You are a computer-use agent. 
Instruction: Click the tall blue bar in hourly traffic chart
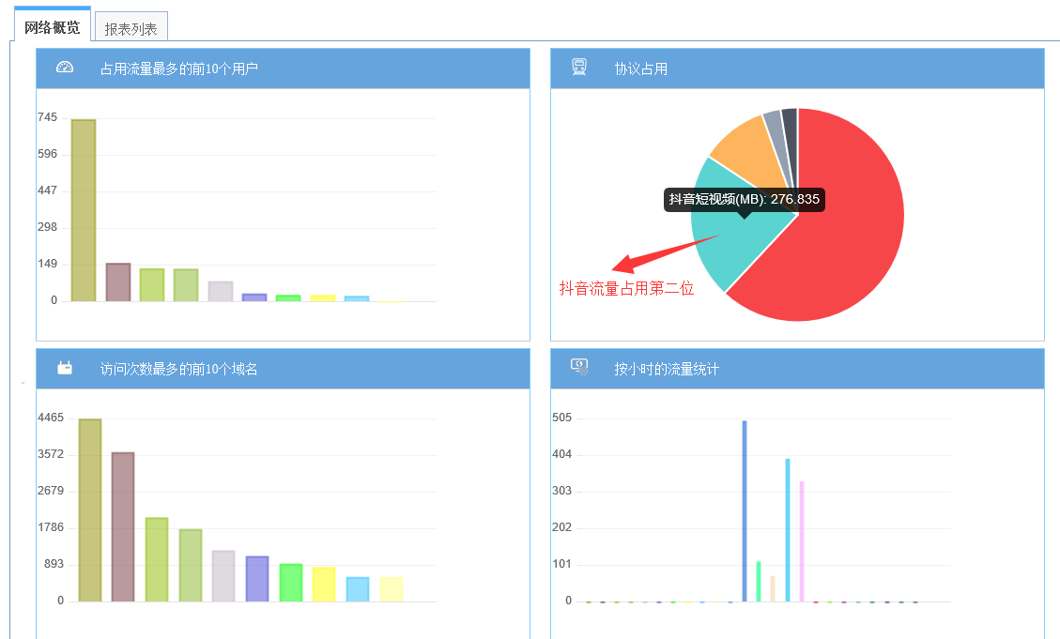tap(745, 511)
